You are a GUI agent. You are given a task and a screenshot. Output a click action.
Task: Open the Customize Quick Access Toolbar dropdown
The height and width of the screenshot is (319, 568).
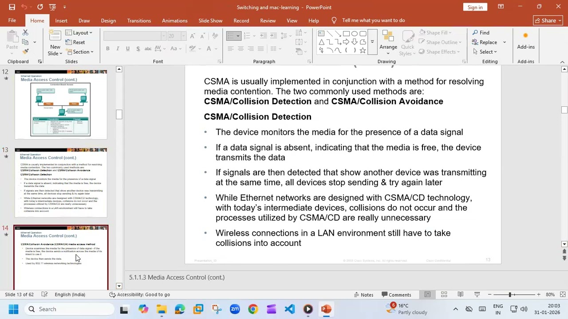click(x=65, y=7)
